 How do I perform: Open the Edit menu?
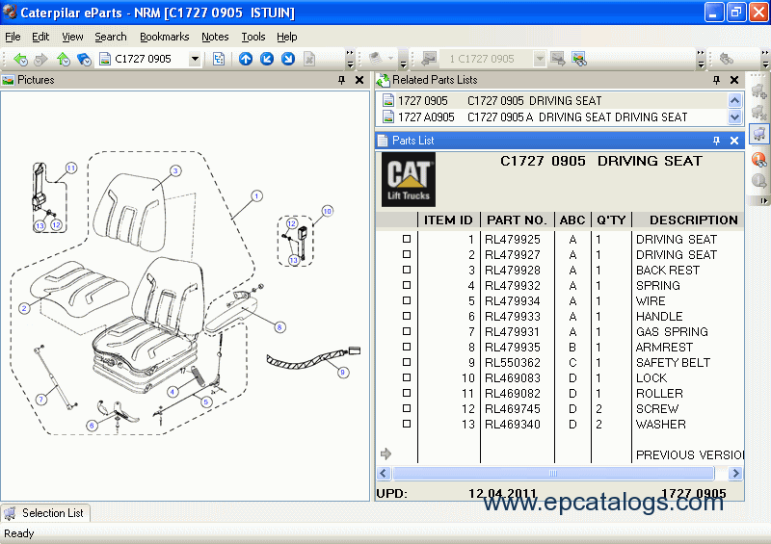[40, 37]
